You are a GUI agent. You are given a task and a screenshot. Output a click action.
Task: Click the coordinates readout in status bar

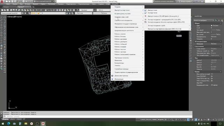coord(148,120)
